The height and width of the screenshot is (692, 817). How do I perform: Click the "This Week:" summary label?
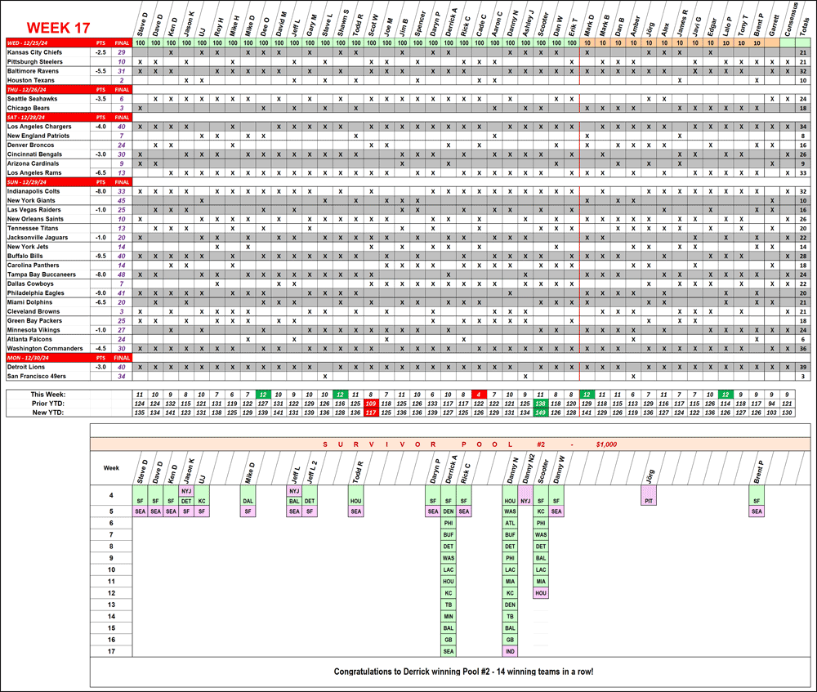pyautogui.click(x=48, y=395)
